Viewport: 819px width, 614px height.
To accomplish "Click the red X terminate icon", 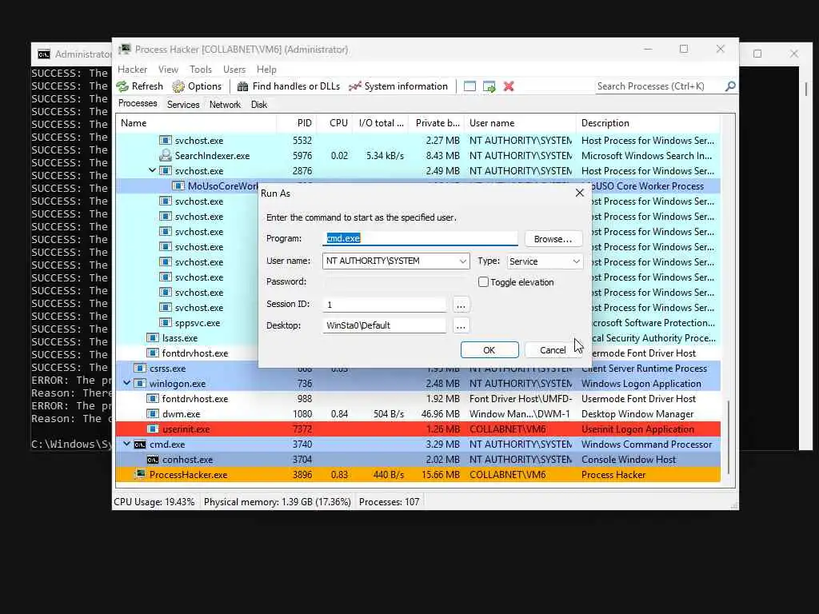I will click(x=509, y=86).
